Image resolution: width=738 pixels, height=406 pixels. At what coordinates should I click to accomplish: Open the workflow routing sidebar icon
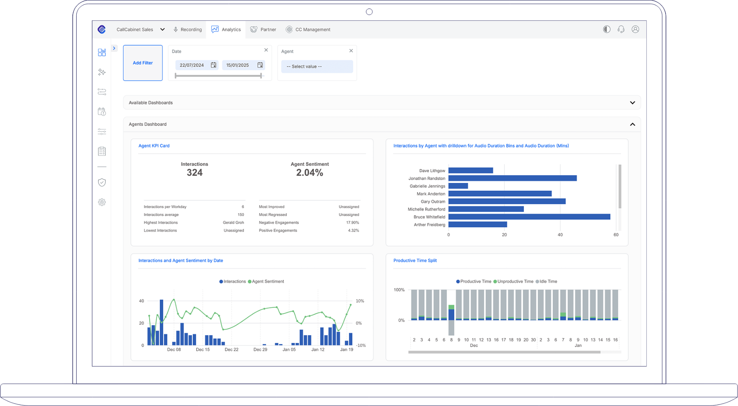(101, 92)
